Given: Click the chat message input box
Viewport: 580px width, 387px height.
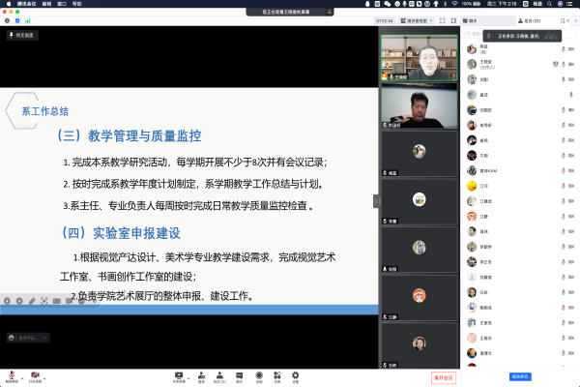Looking at the screenshot, I should pos(29,338).
